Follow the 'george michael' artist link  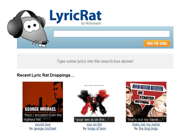[45, 128]
